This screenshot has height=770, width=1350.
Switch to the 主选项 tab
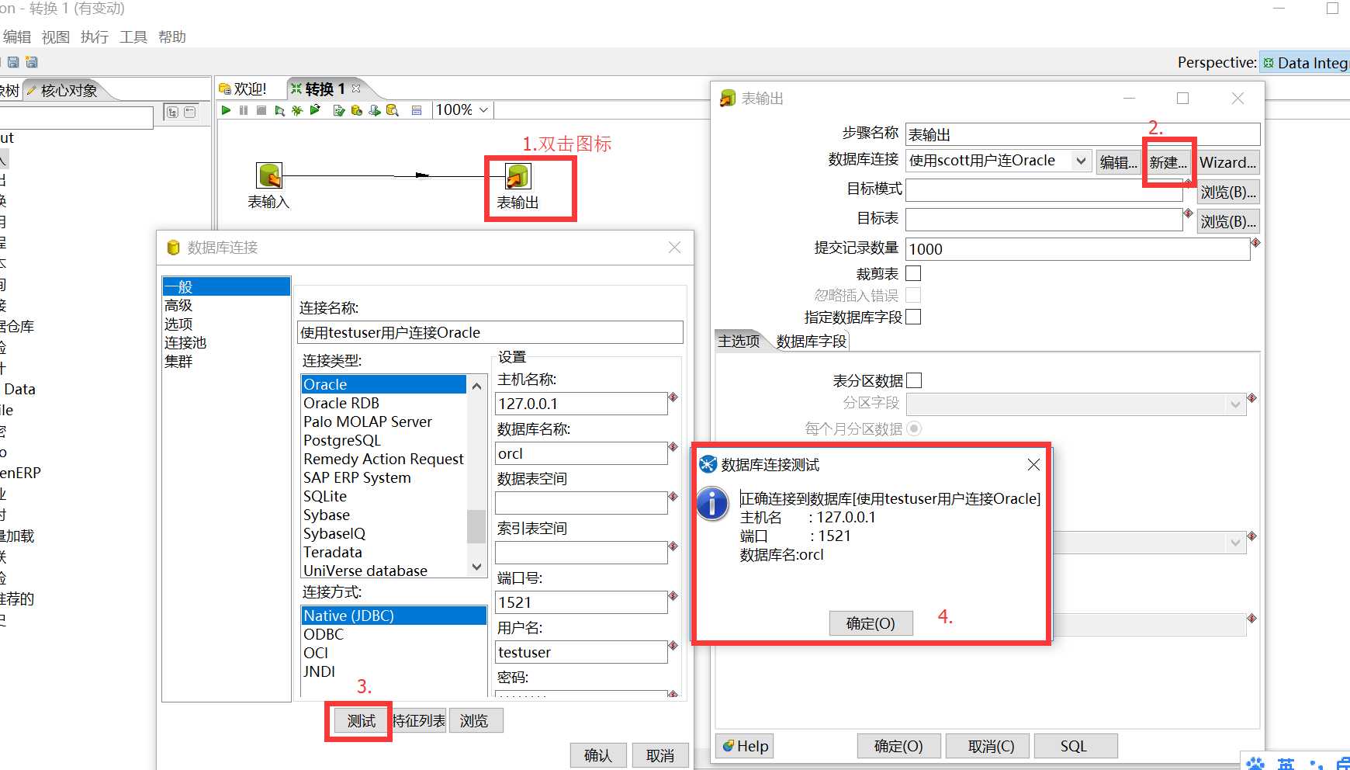pyautogui.click(x=739, y=342)
